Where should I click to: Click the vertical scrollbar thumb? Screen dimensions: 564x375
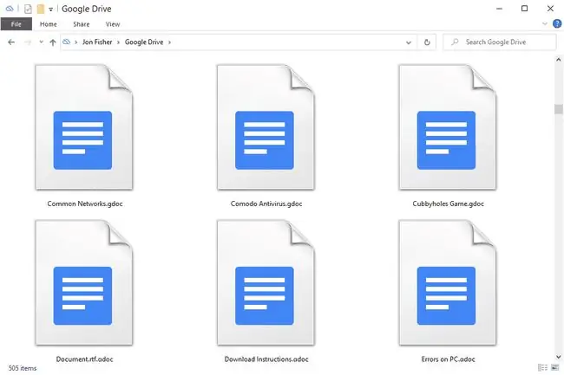pos(558,109)
